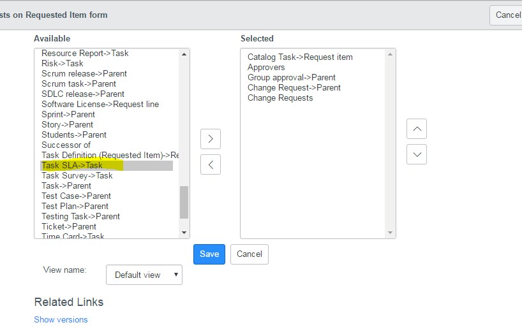Click Available list scrollbar down arrow
The width and height of the screenshot is (522, 327).
point(184,233)
